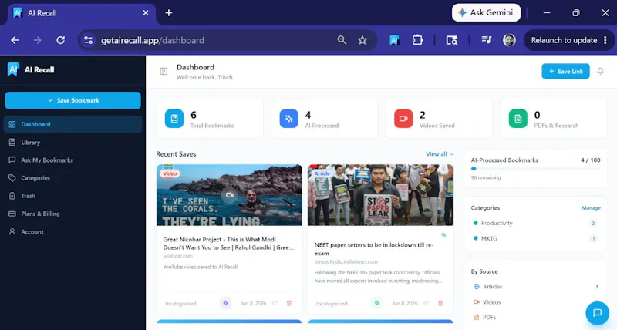
Task: Click the PDFs & Research document icon
Action: (x=518, y=119)
